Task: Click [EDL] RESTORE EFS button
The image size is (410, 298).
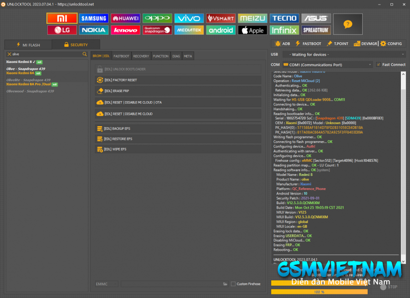Action: pyautogui.click(x=178, y=139)
